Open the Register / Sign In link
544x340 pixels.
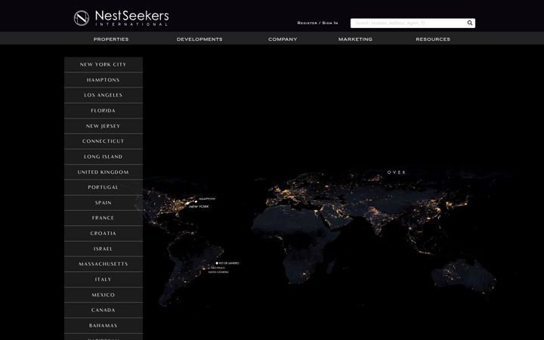point(317,23)
